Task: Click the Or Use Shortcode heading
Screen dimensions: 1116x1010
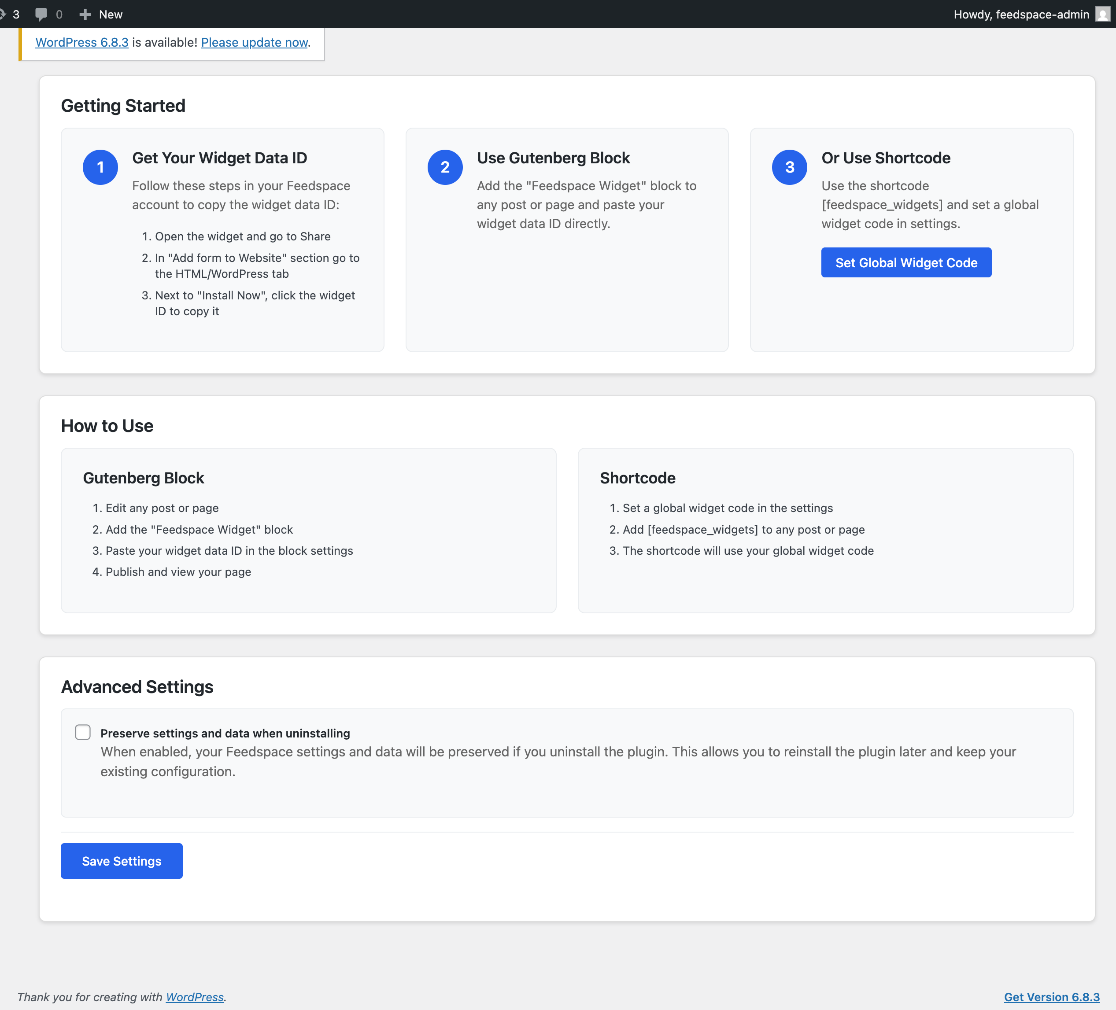Action: [x=885, y=158]
